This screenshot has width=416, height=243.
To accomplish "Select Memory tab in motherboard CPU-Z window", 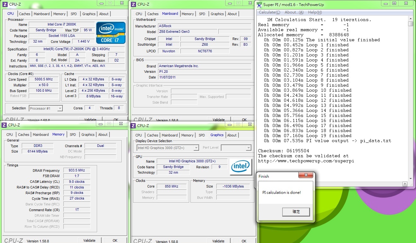I will (188, 14).
